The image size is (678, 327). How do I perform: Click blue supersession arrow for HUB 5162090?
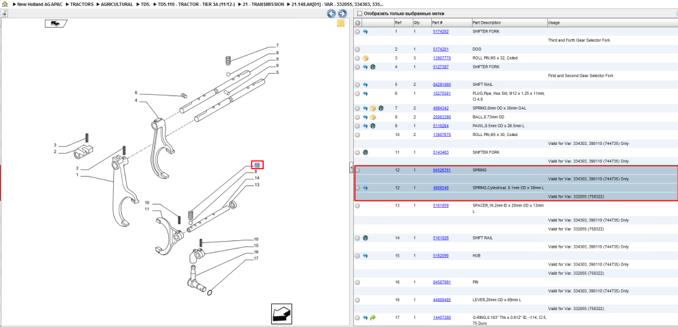tap(365, 256)
